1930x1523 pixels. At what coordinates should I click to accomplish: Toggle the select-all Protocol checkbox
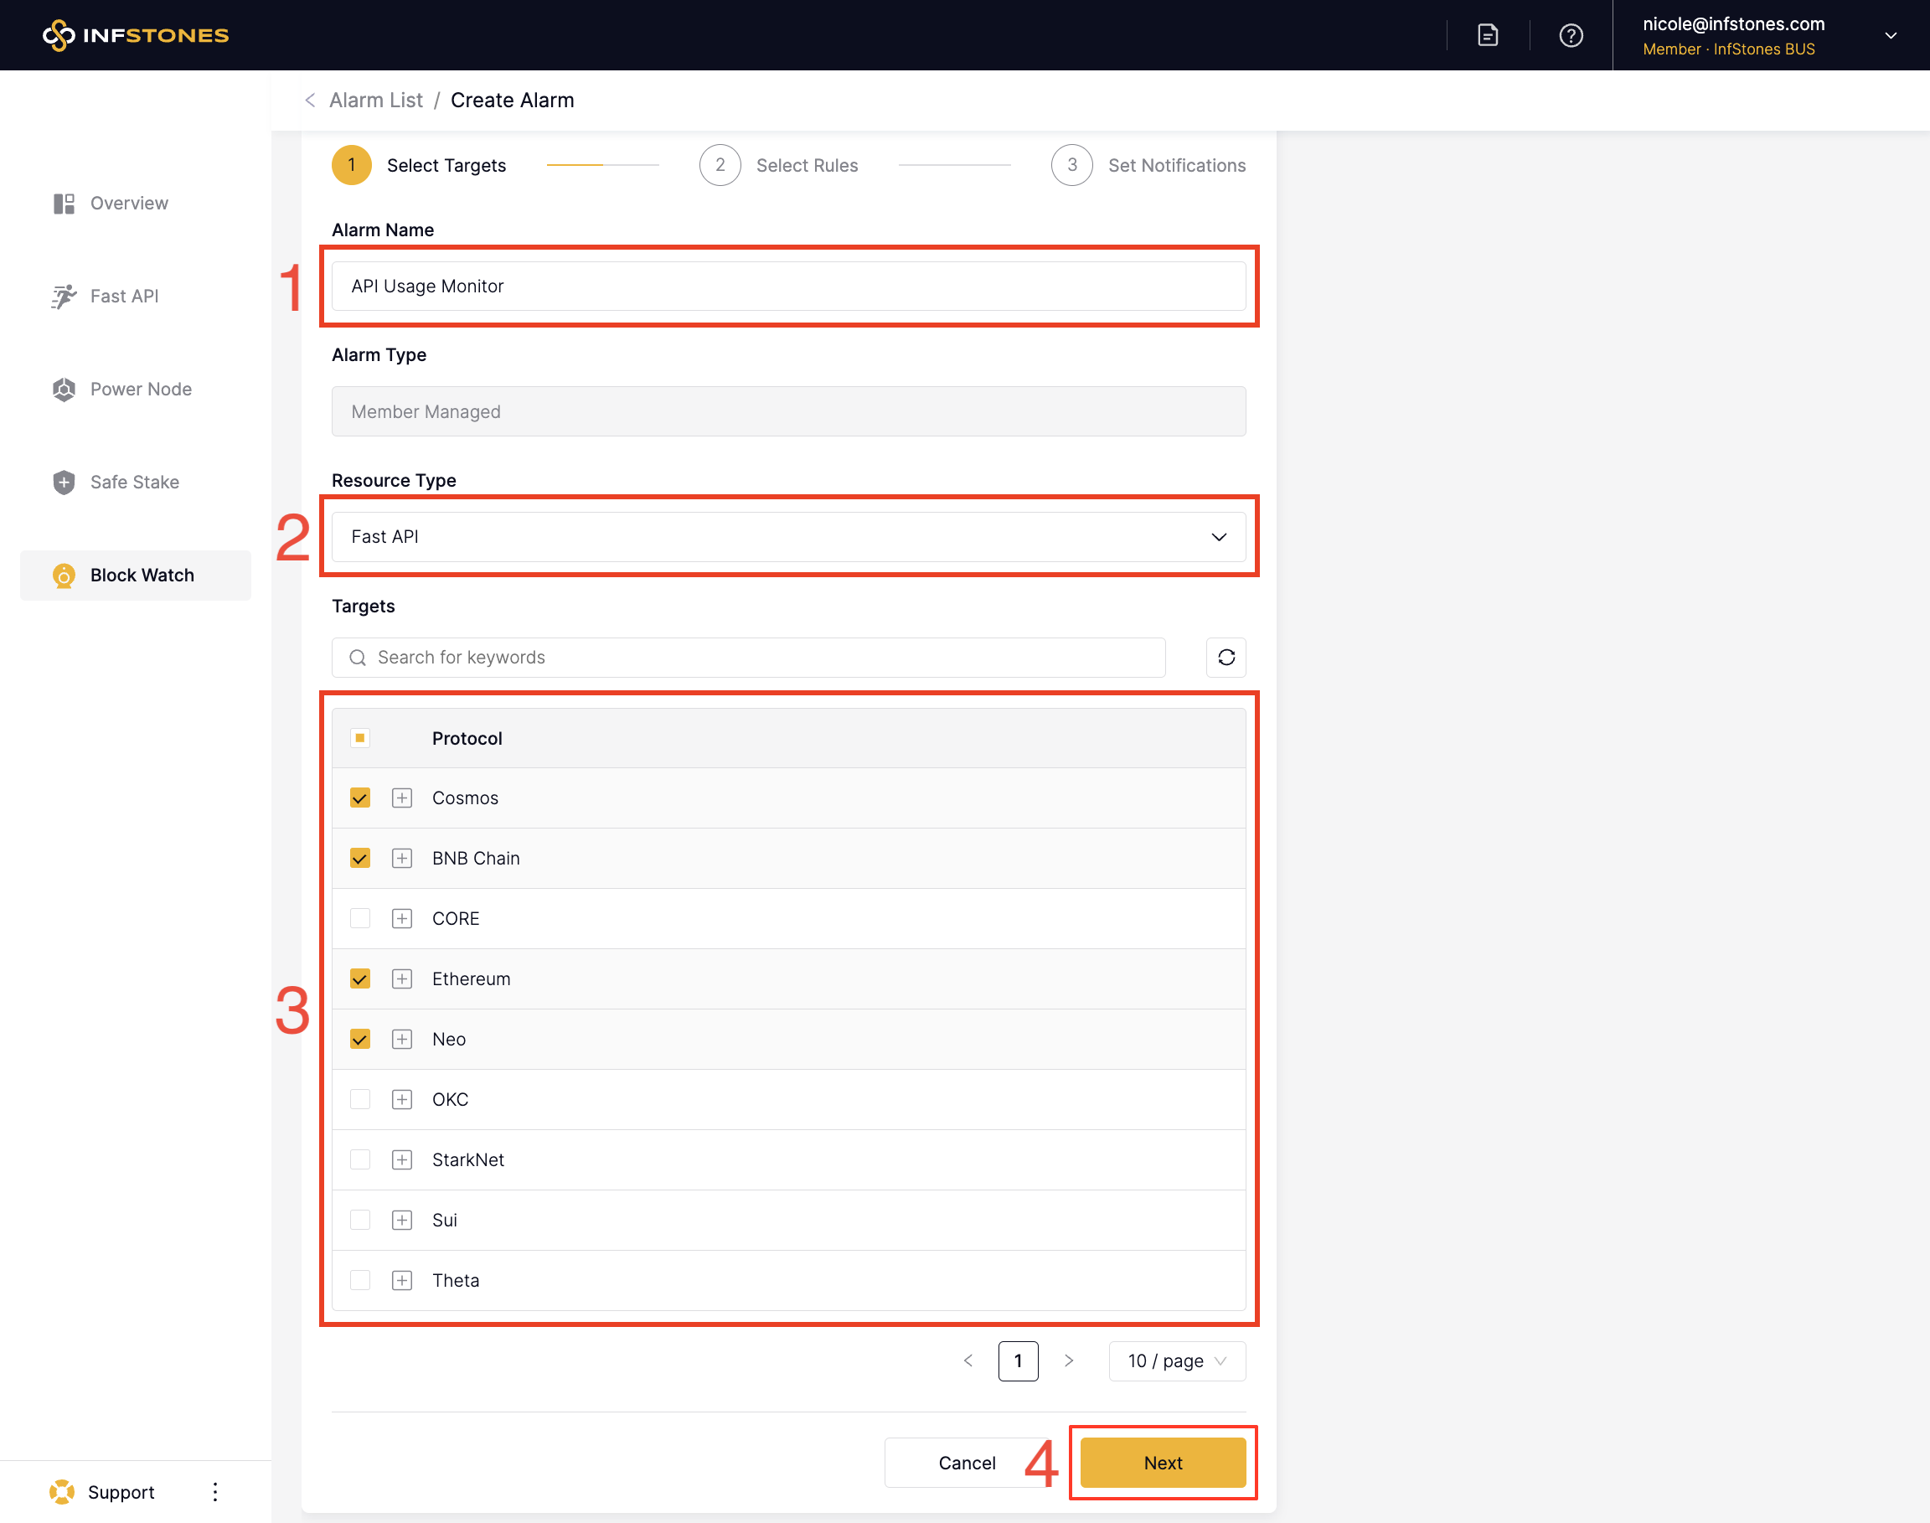click(x=360, y=737)
